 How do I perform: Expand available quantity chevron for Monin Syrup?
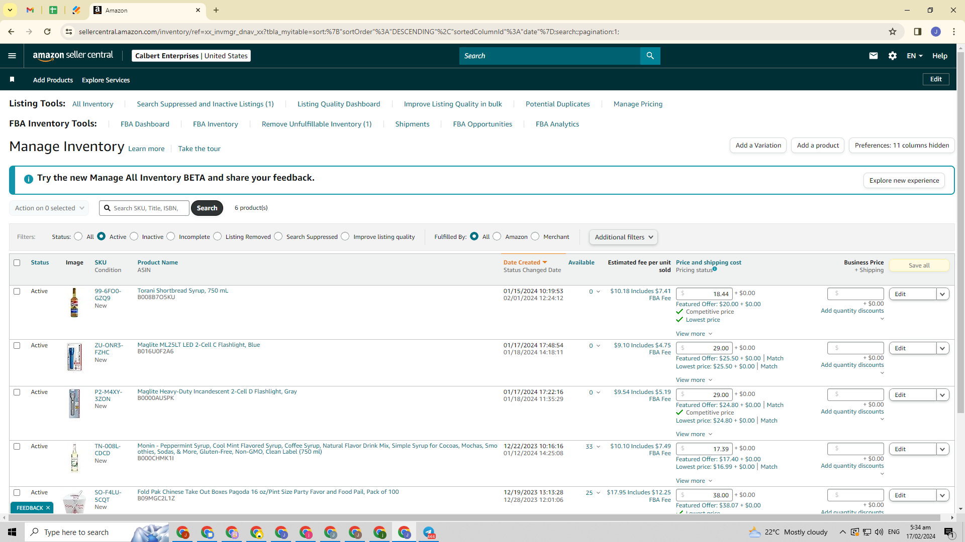coord(598,447)
